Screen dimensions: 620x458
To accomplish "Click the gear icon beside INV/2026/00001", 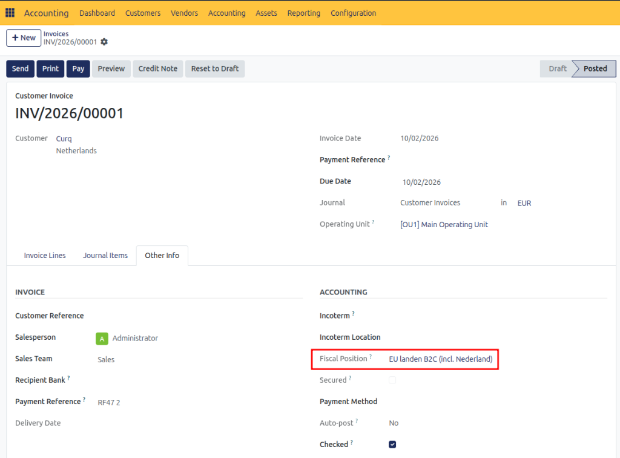I will click(x=104, y=42).
